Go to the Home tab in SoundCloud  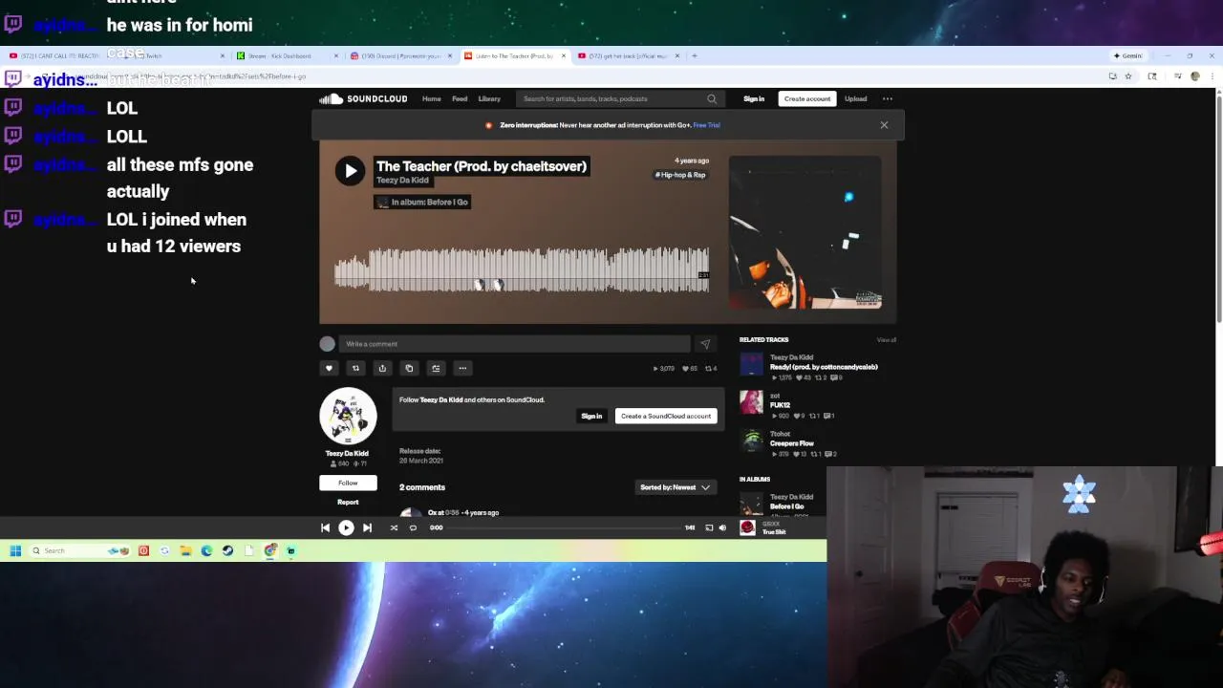[432, 98]
